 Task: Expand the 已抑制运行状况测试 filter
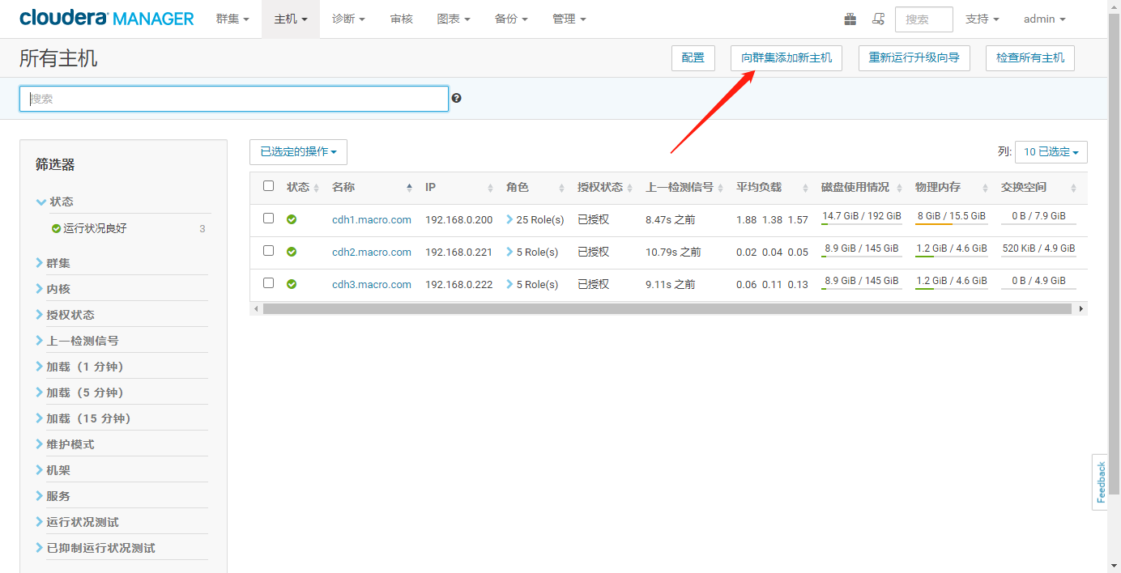point(96,548)
